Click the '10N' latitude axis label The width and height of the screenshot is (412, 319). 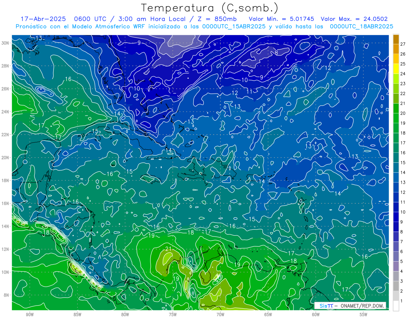click(x=5, y=272)
